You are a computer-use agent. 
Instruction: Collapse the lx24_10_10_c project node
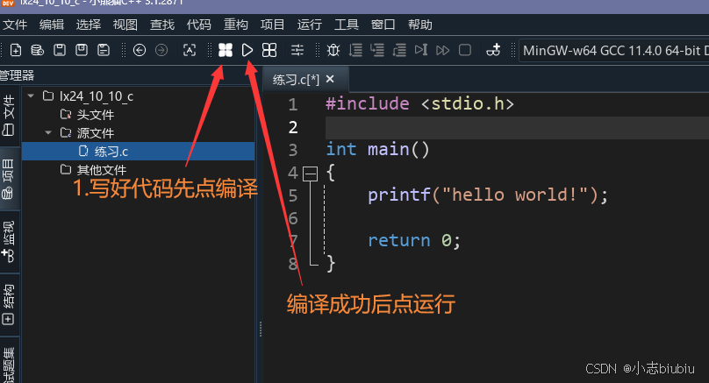[x=31, y=96]
